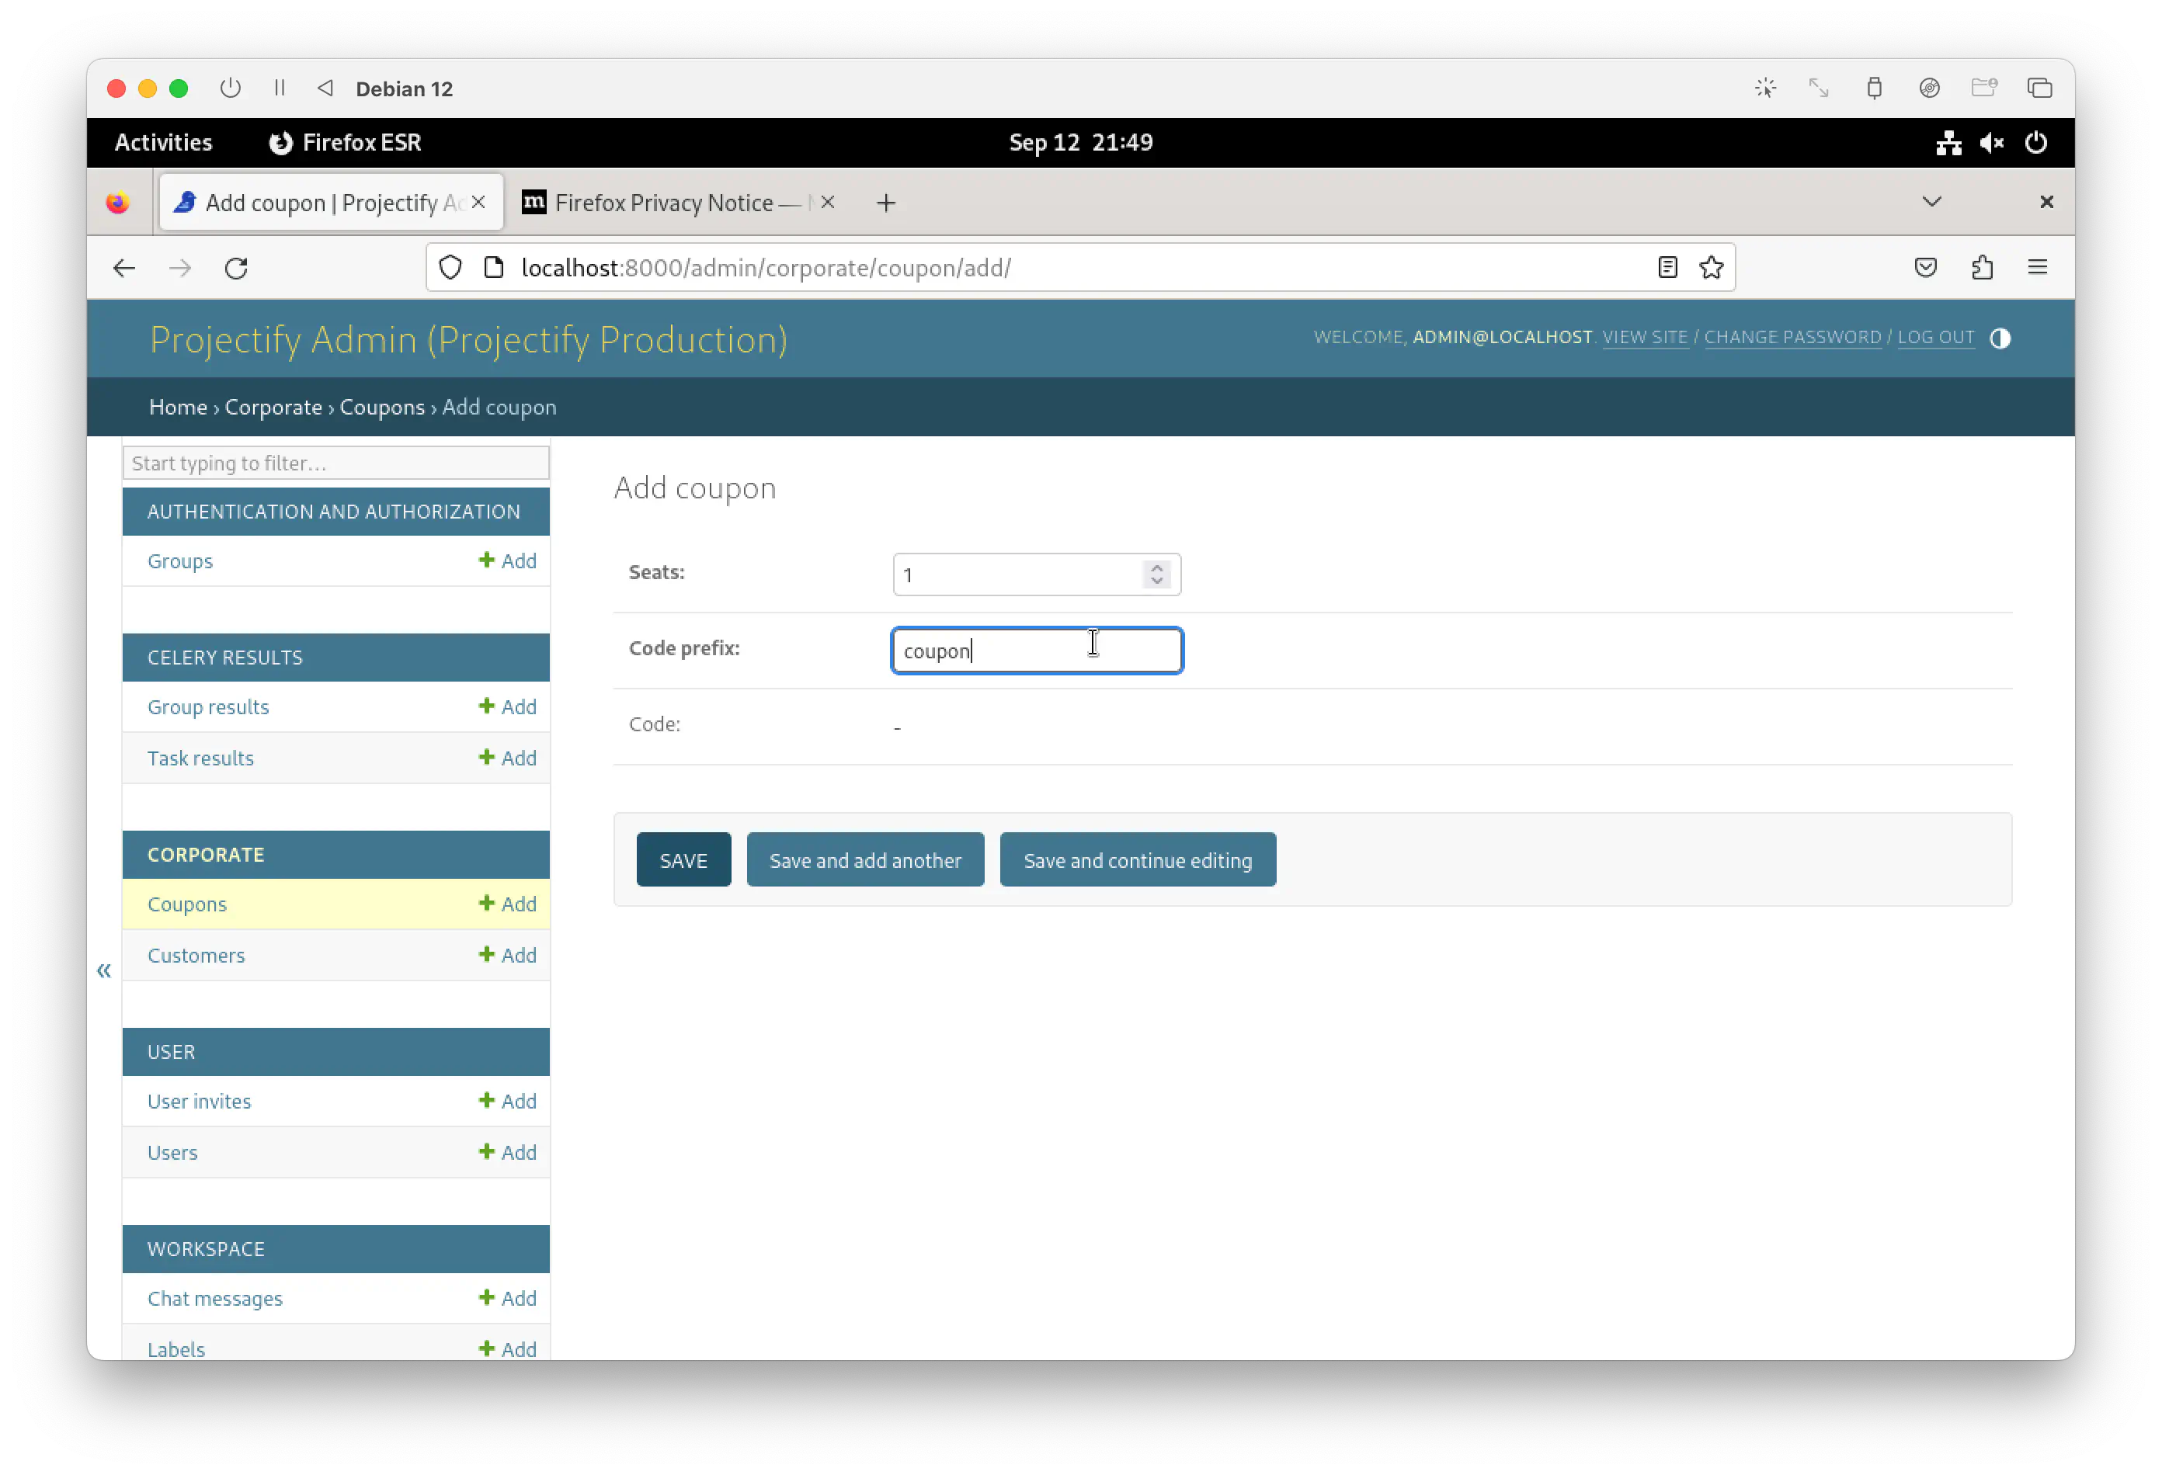The image size is (2162, 1475).
Task: Click the Firefox forward arrow
Action: tap(179, 268)
